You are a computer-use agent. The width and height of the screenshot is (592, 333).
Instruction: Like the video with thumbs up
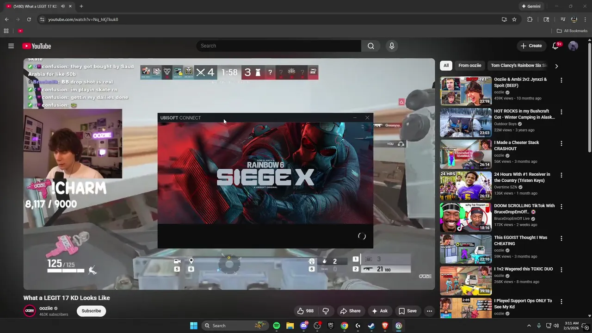coord(305,311)
